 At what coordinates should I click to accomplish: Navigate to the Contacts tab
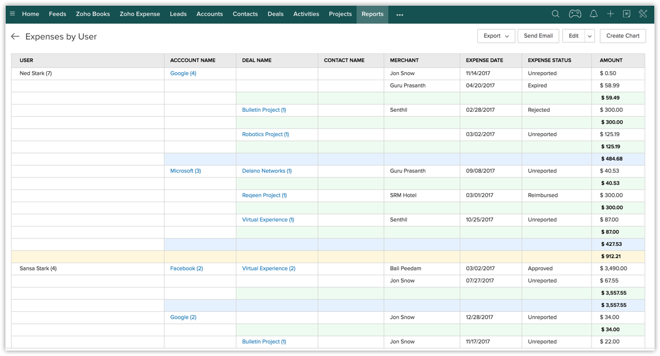(x=245, y=14)
